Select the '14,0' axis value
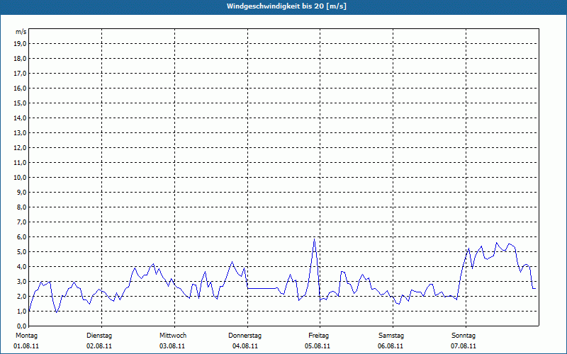Image resolution: width=567 pixels, height=354 pixels. (20, 118)
